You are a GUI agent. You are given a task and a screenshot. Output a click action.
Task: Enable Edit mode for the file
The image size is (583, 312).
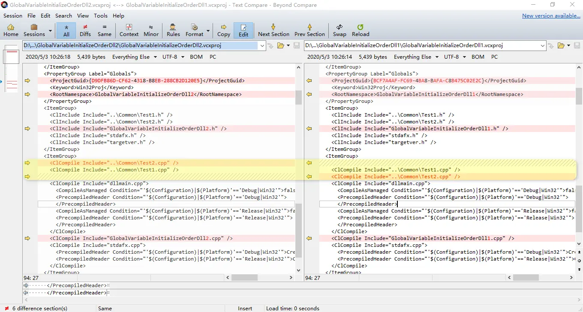pyautogui.click(x=243, y=30)
